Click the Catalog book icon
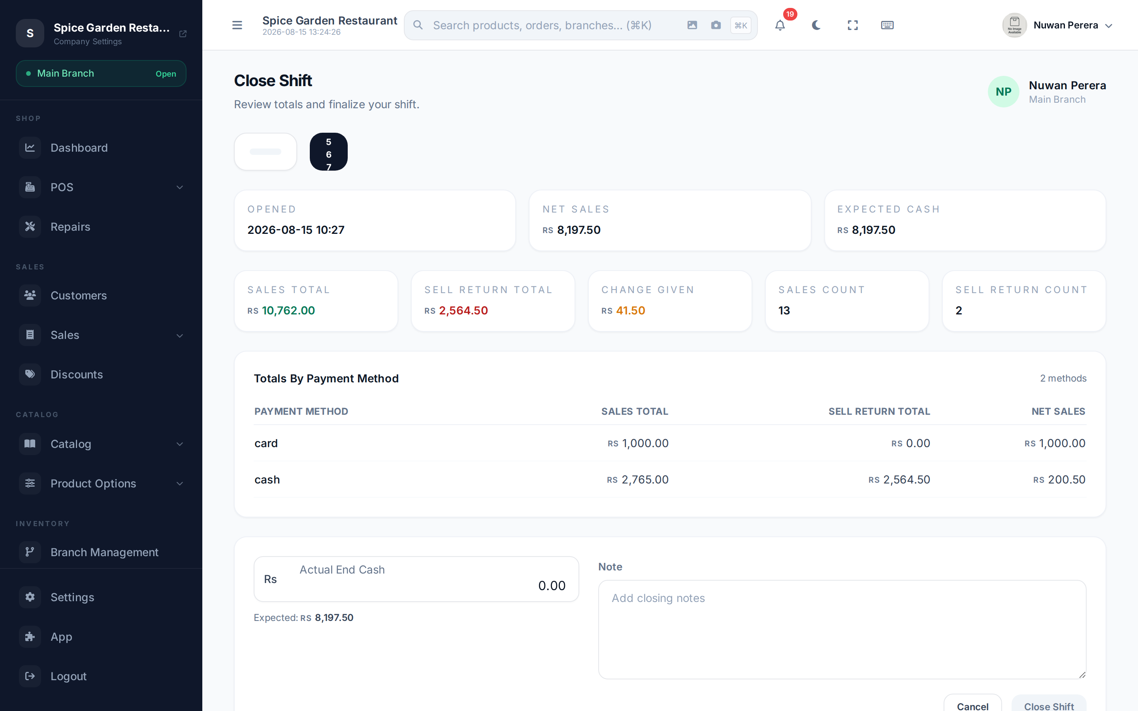Screen dimensions: 1138x711 [x=30, y=444]
